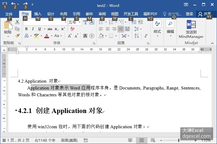Decrease paragraph indent
Screen dimensions: 217x144
click(134, 22)
